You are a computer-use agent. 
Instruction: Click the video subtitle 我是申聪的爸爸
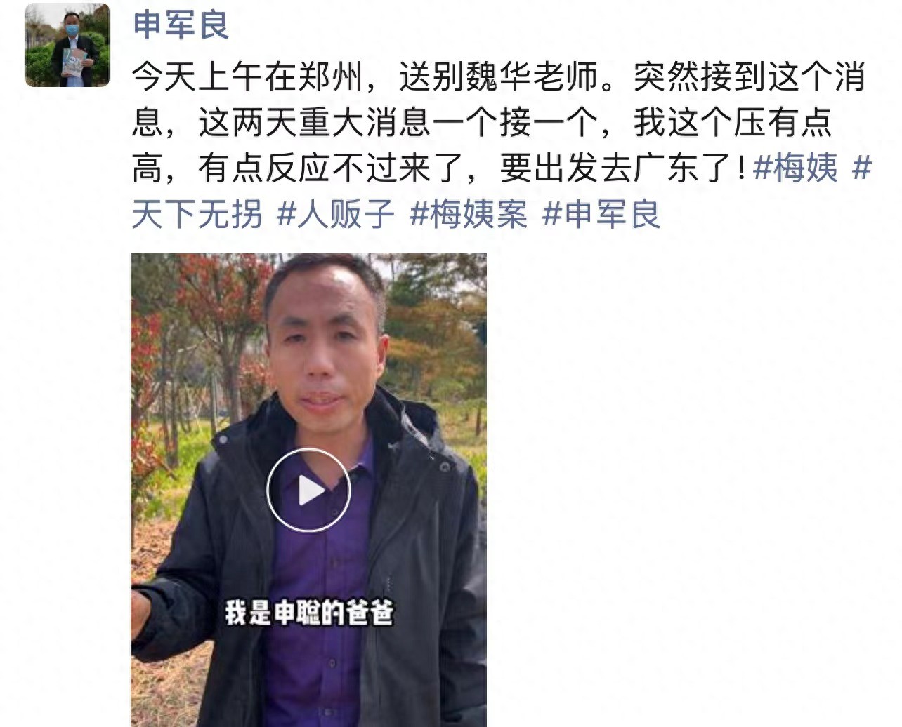pyautogui.click(x=308, y=613)
